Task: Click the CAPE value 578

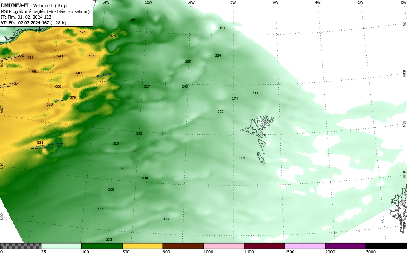Action: click(x=83, y=32)
